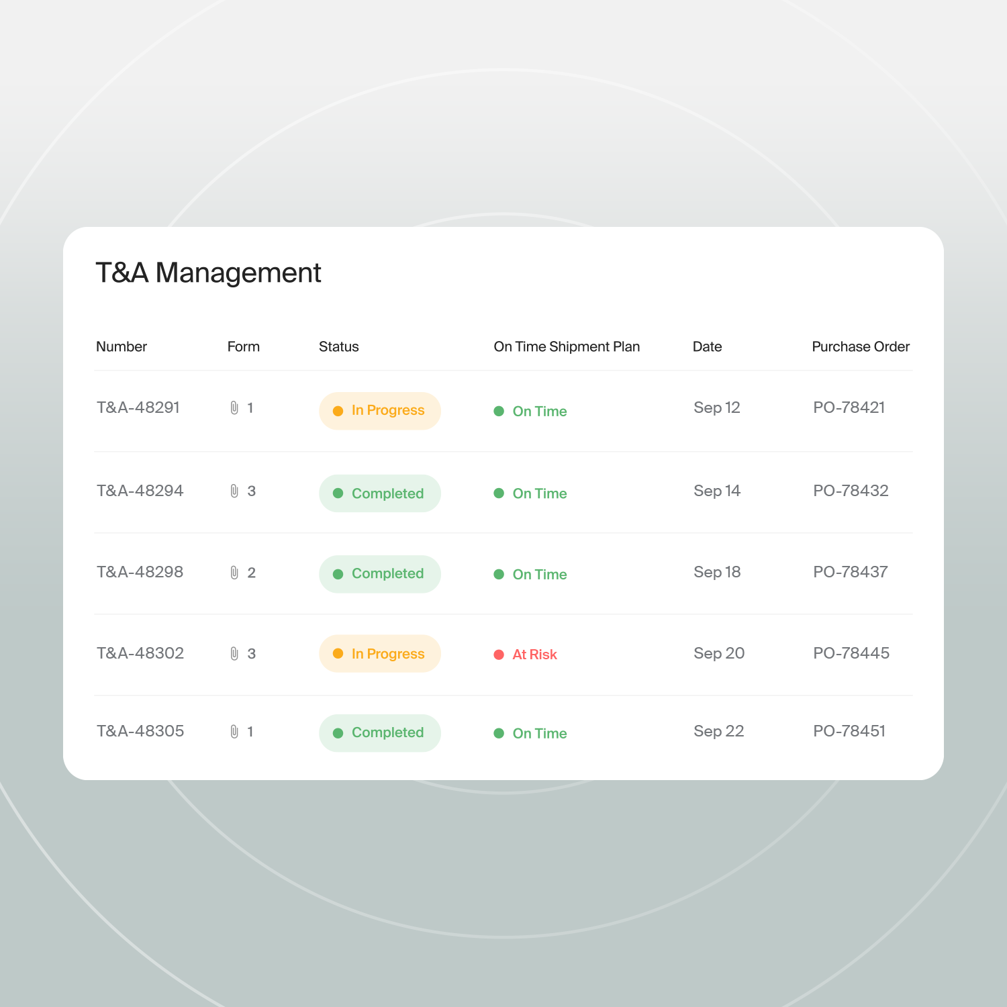Viewport: 1007px width, 1007px height.
Task: Click In Progress badge for T&A-48302
Action: [x=380, y=654]
